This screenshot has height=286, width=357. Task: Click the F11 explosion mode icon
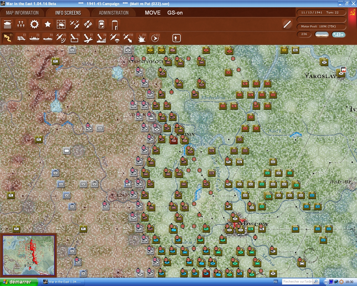tap(141, 38)
